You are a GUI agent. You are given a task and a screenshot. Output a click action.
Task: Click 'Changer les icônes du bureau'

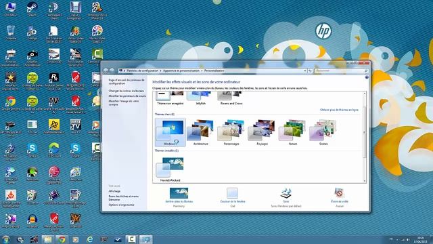127,91
